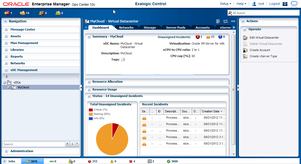Screen dimensions: 301x164
Task: Collapse the vDCs tree node
Action: (4, 83)
